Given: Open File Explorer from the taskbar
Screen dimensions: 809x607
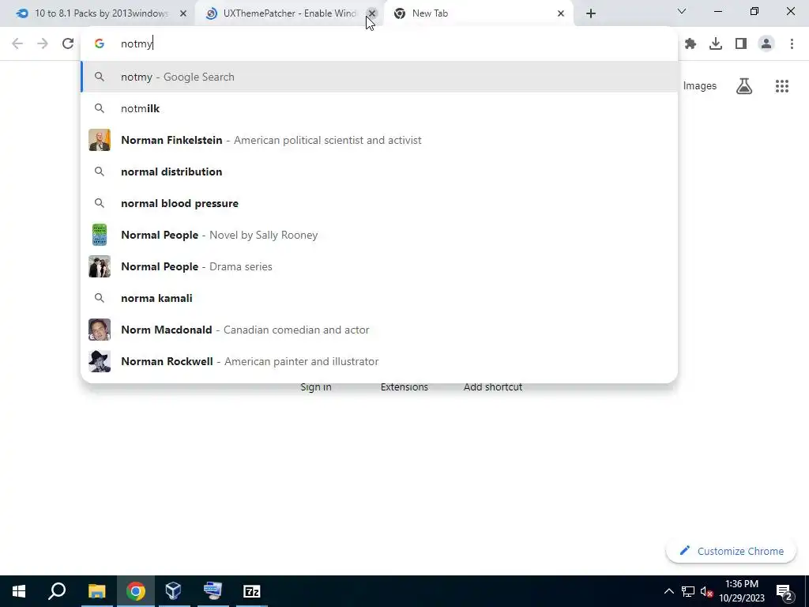Looking at the screenshot, I should click(x=96, y=591).
